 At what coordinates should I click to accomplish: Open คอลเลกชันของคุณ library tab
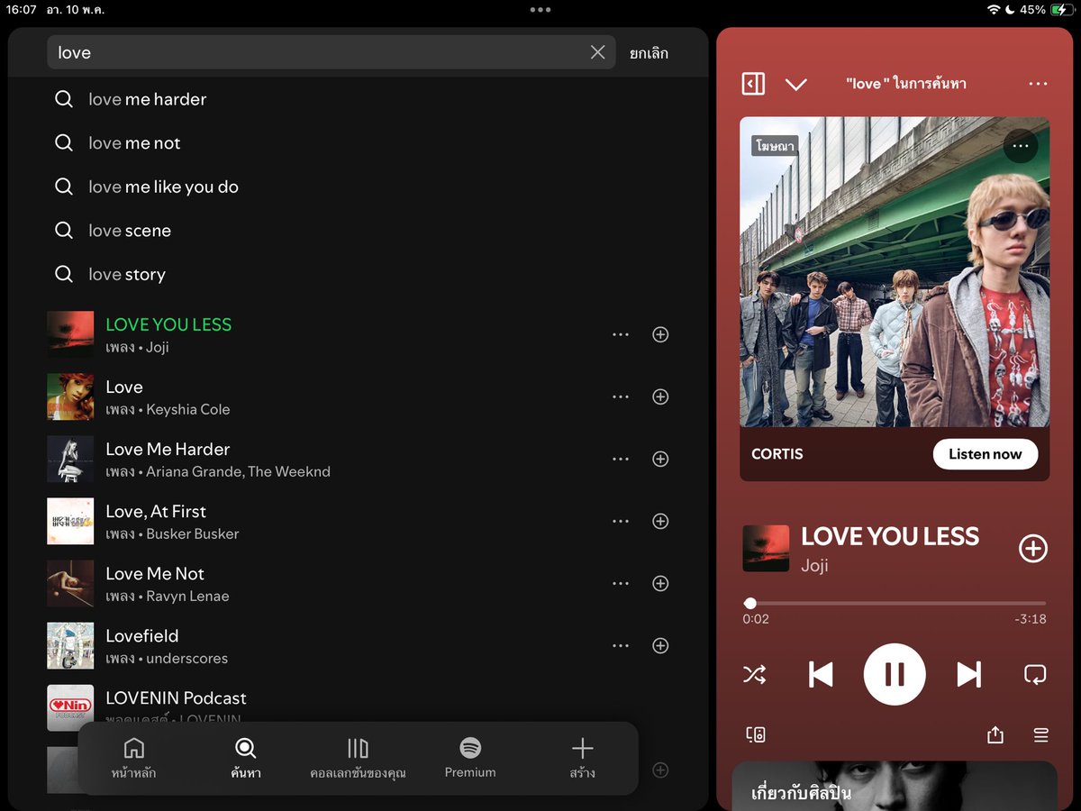(x=358, y=758)
